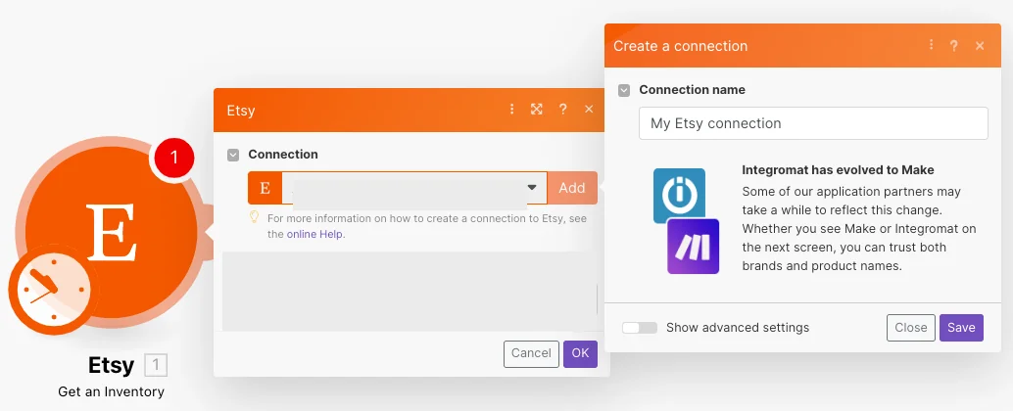1013x411 pixels.
Task: Open the online Help link
Action: click(315, 234)
